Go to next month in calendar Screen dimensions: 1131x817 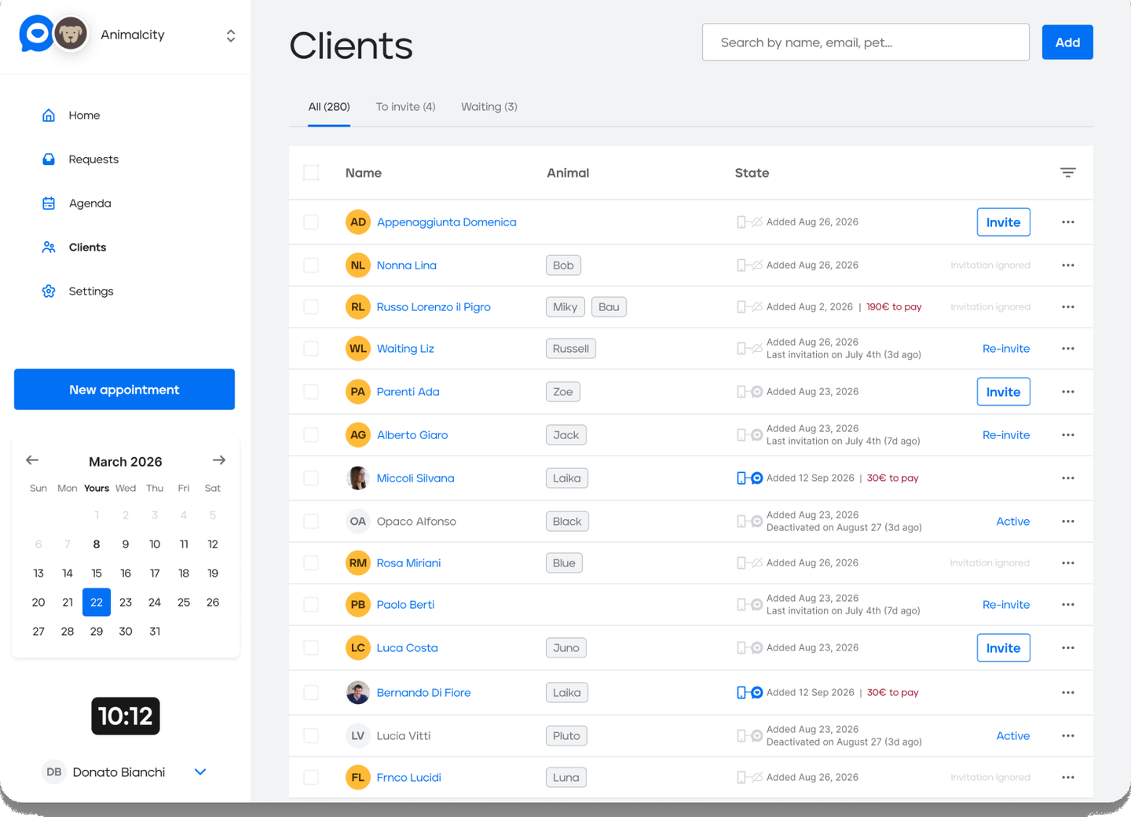click(x=219, y=460)
